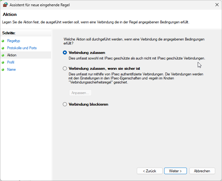Viewport: 222px width, 181px height.
Task: Select the 'Verbindung zulassen' radio button
Action: tap(65, 53)
